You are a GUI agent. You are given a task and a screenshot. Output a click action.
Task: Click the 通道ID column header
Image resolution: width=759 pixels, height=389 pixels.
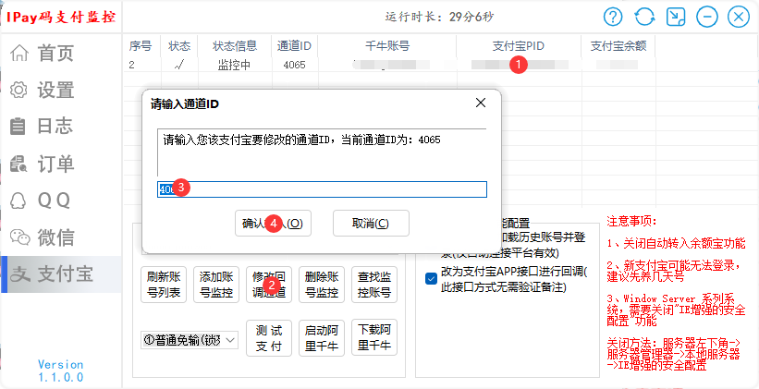click(x=294, y=46)
